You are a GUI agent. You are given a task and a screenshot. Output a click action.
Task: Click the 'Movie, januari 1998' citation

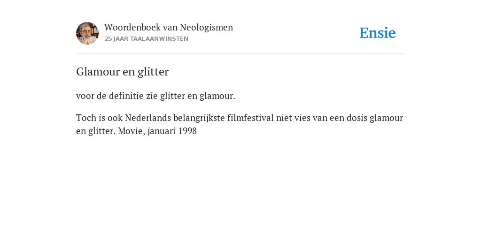point(157,131)
